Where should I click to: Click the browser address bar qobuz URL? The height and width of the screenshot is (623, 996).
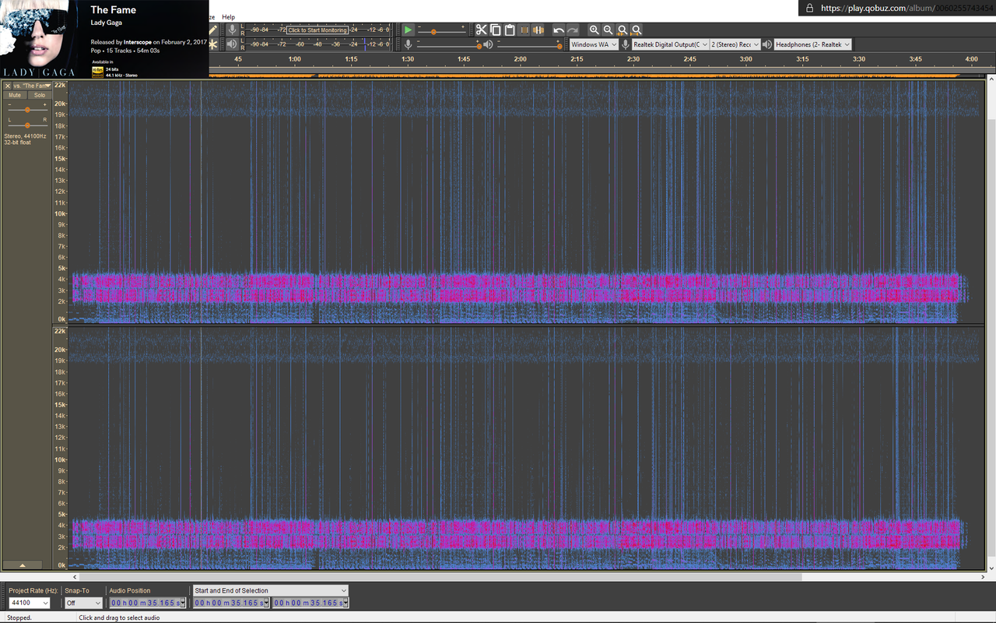pos(907,8)
